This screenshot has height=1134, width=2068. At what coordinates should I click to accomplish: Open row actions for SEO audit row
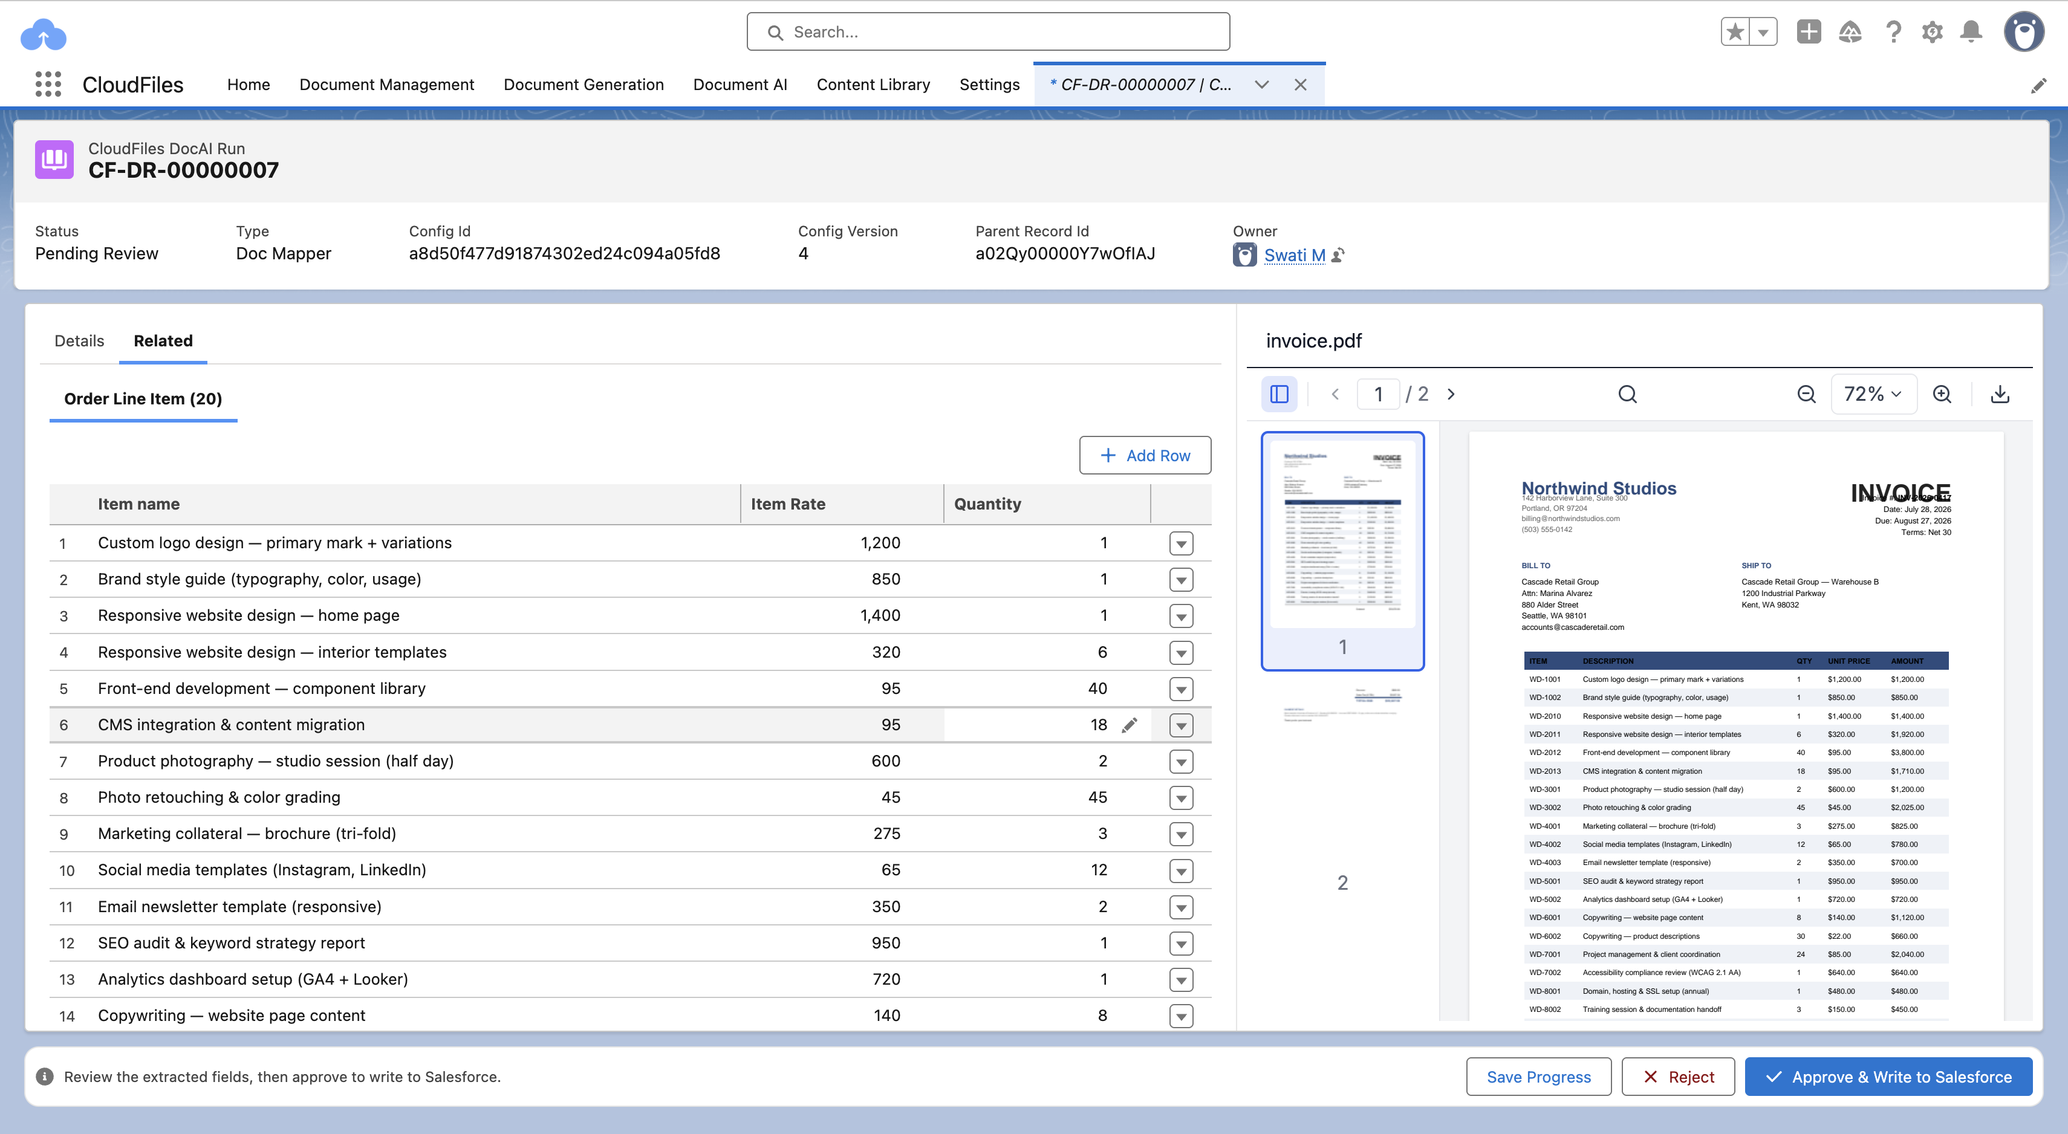(x=1181, y=943)
